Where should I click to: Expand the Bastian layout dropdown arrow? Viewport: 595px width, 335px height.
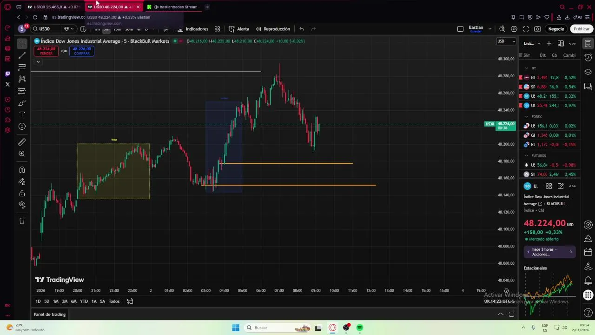pos(489,29)
